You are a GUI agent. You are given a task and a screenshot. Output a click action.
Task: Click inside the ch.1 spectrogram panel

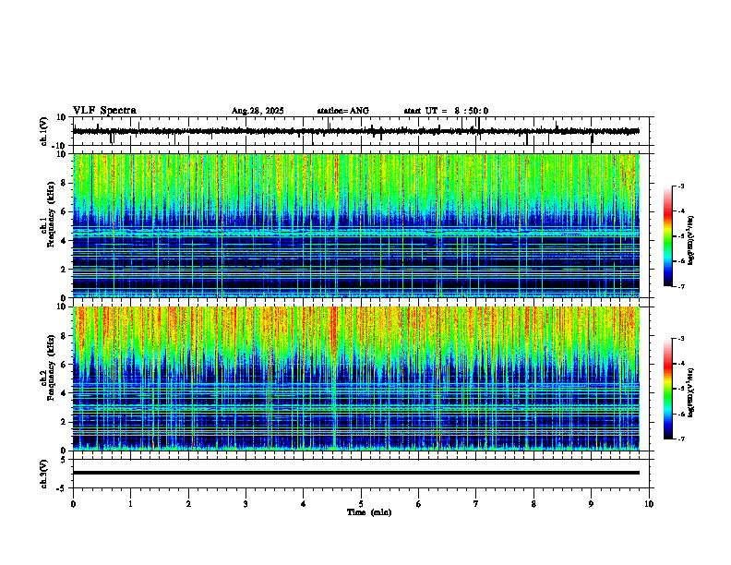click(x=355, y=225)
